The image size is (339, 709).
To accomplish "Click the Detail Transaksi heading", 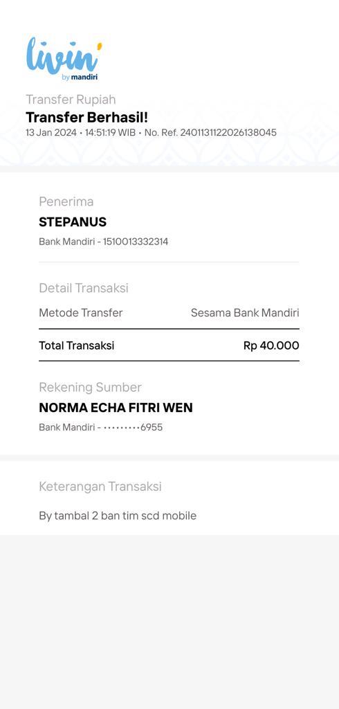I will pos(84,288).
